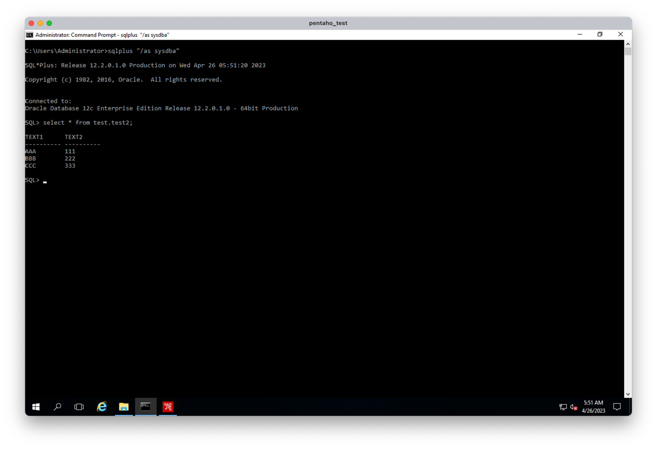This screenshot has width=657, height=449.
Task: Open Task View in taskbar
Action: click(x=79, y=407)
